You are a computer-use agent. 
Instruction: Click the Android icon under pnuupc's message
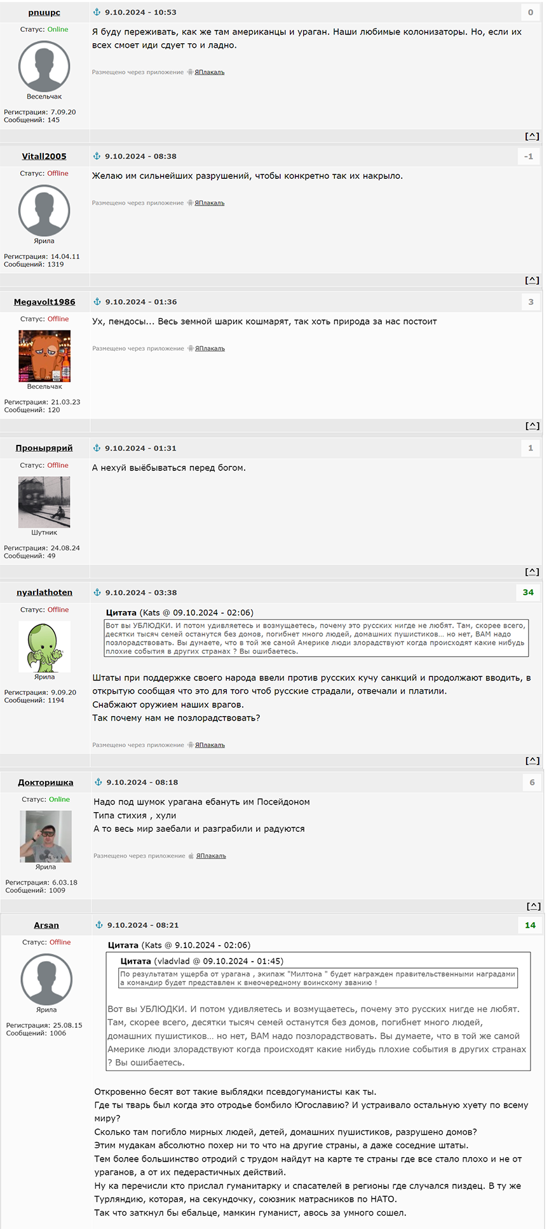[190, 73]
